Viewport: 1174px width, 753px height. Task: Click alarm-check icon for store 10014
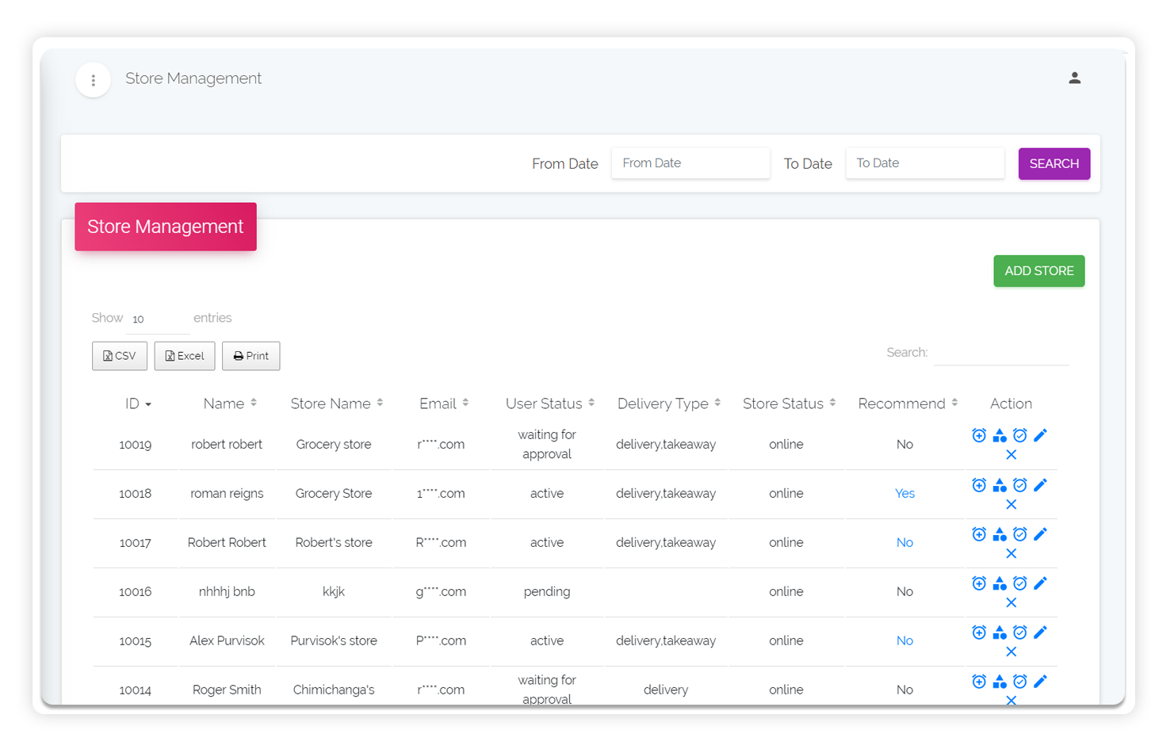1020,682
